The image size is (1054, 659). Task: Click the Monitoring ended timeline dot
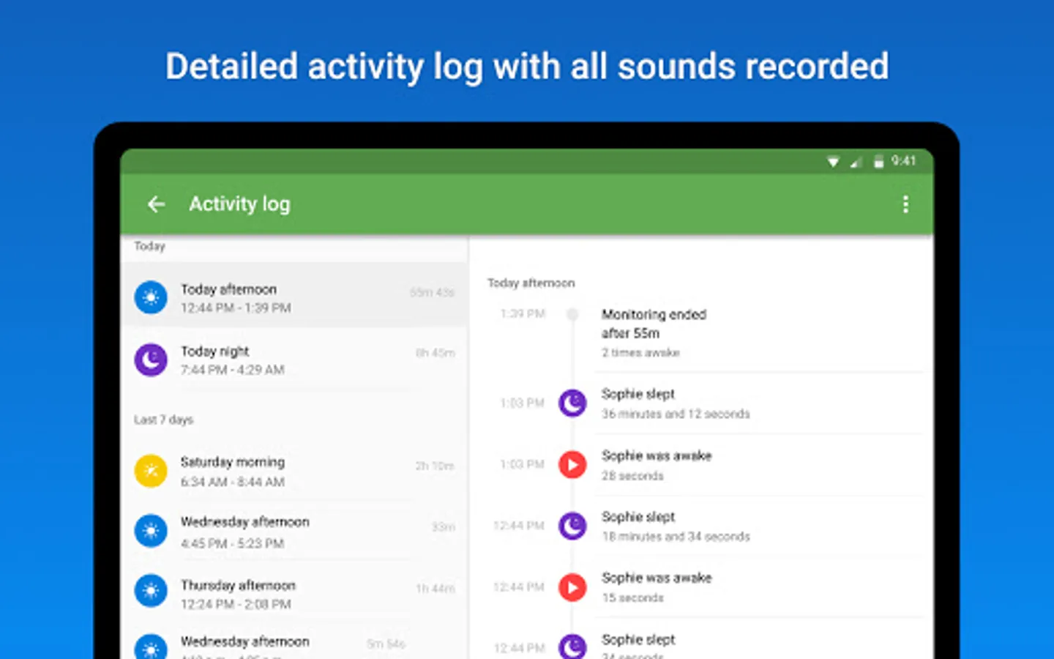pyautogui.click(x=572, y=314)
